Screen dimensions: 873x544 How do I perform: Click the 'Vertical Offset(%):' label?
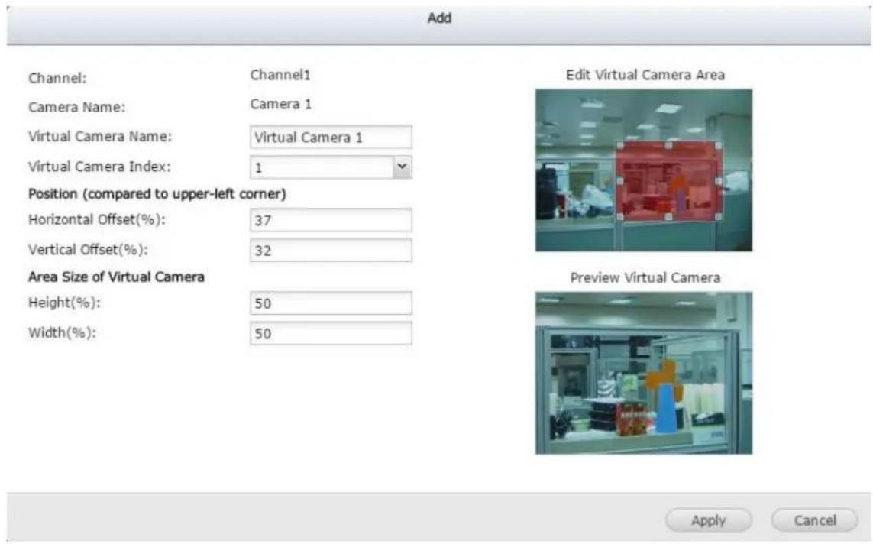click(x=89, y=249)
